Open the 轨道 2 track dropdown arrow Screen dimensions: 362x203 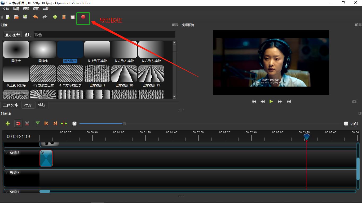point(7,172)
